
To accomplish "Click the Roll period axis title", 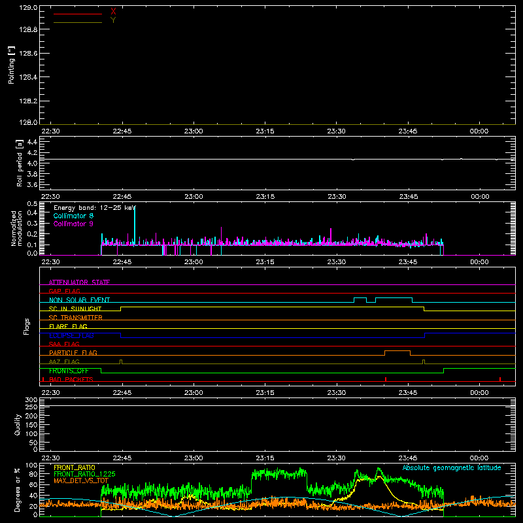I will tap(20, 163).
